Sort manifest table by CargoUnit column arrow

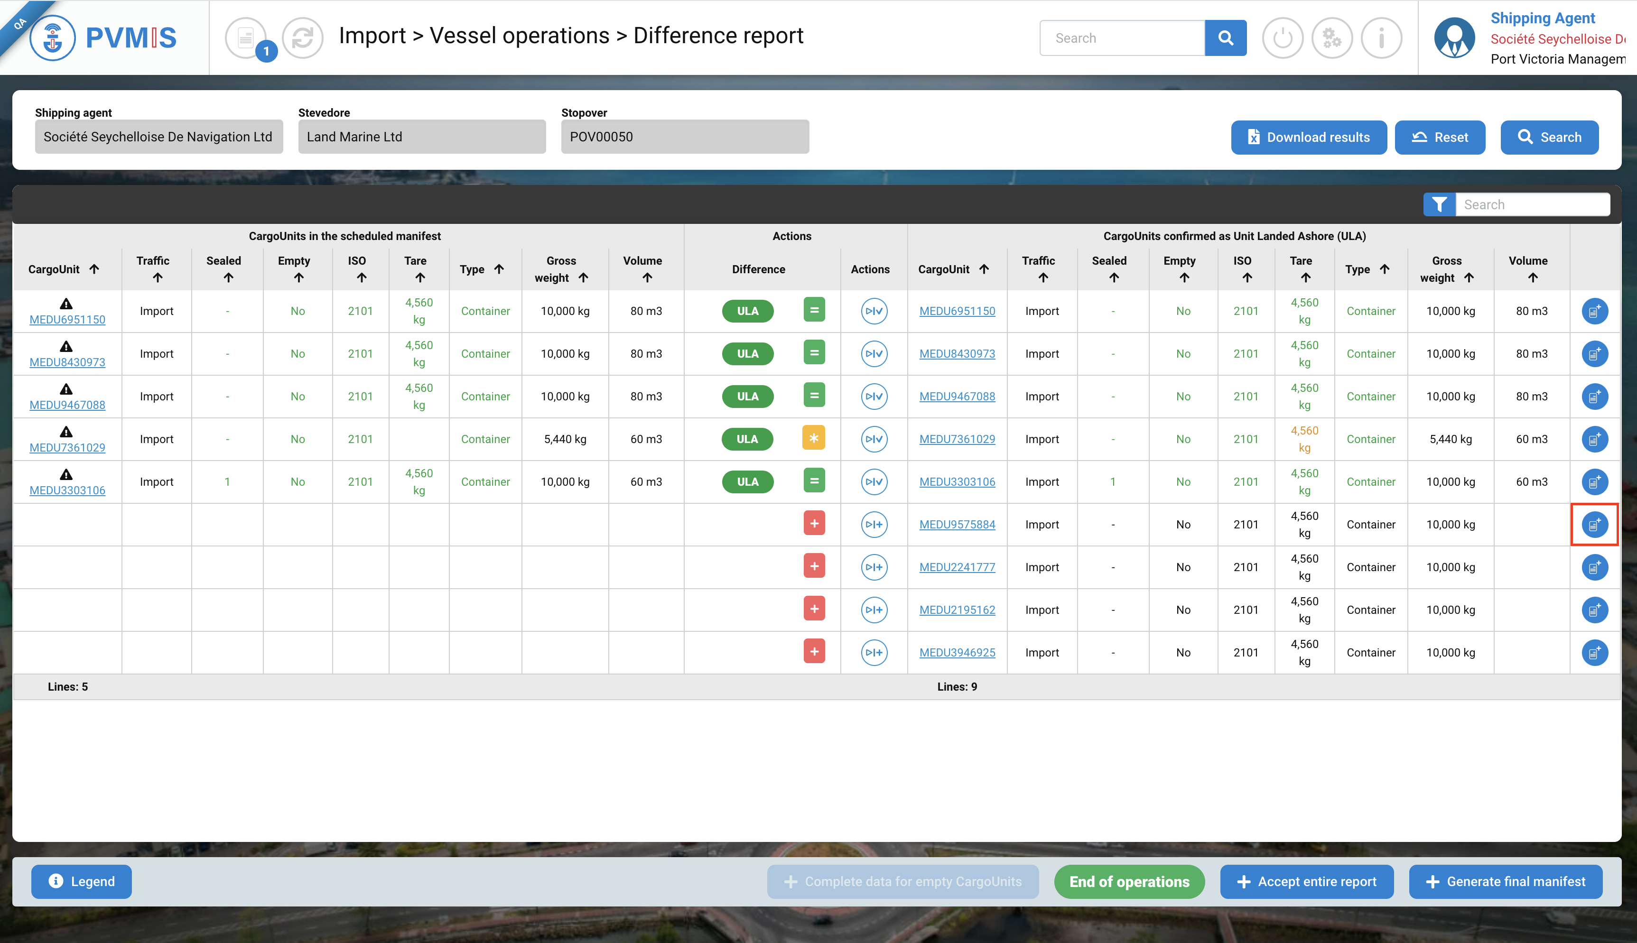pyautogui.click(x=94, y=269)
